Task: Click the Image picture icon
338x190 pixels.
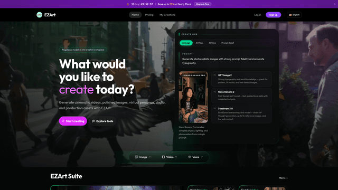Action: point(136,157)
